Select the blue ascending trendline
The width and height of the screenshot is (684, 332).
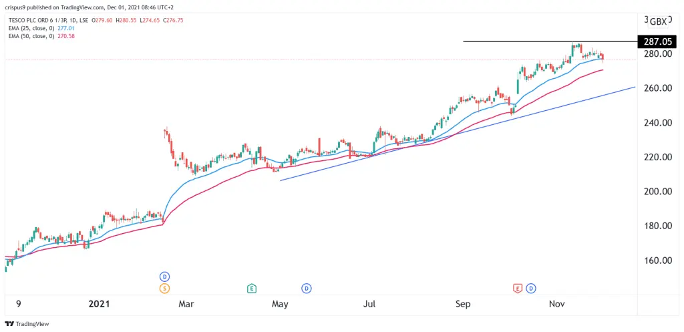(x=458, y=134)
